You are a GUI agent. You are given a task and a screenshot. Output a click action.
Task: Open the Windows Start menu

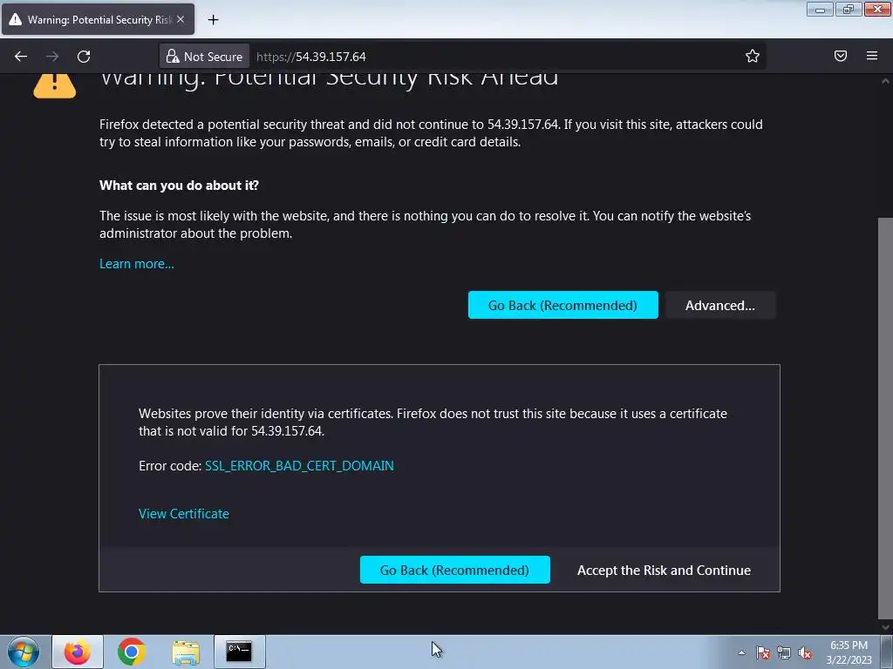click(24, 652)
